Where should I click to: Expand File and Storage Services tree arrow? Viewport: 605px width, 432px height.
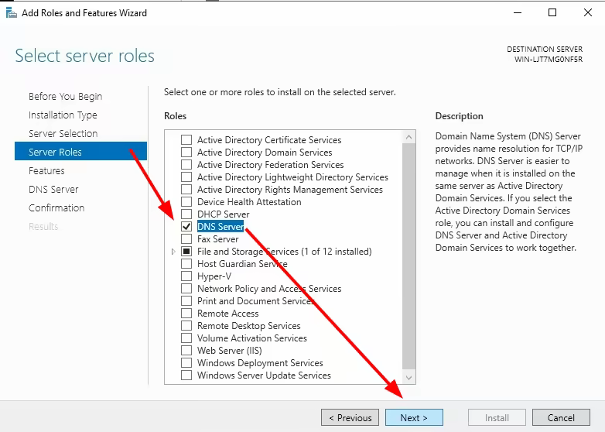coord(173,252)
